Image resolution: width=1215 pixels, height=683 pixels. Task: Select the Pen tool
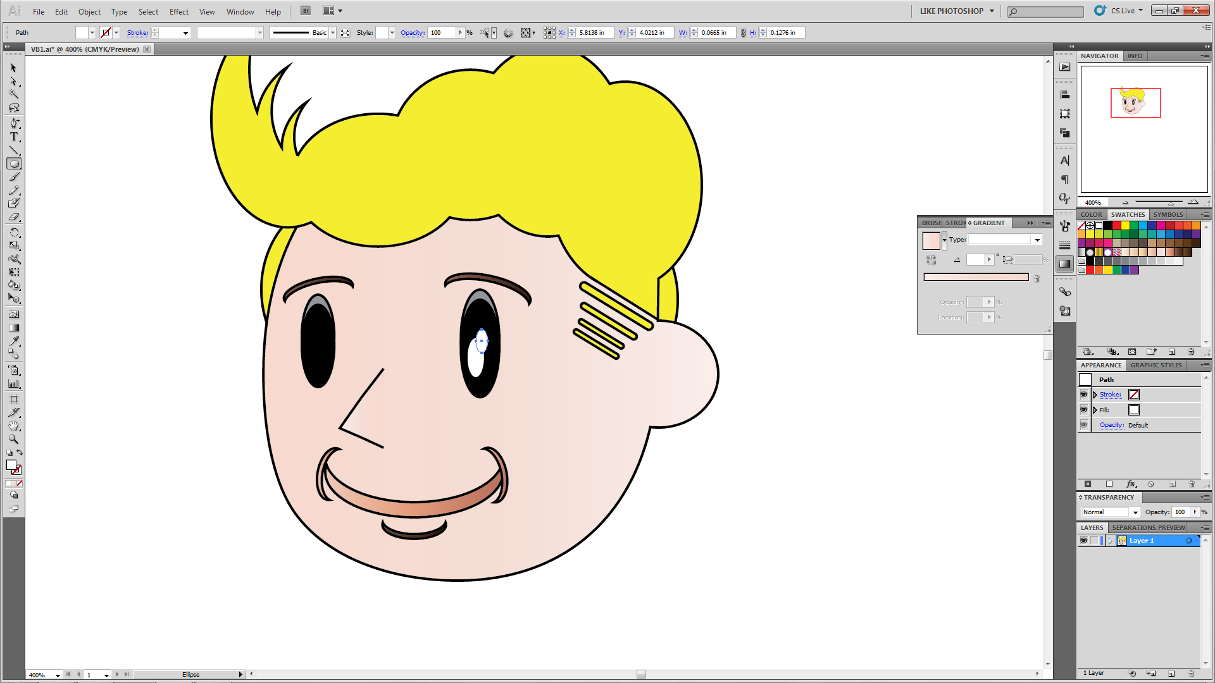click(x=14, y=123)
